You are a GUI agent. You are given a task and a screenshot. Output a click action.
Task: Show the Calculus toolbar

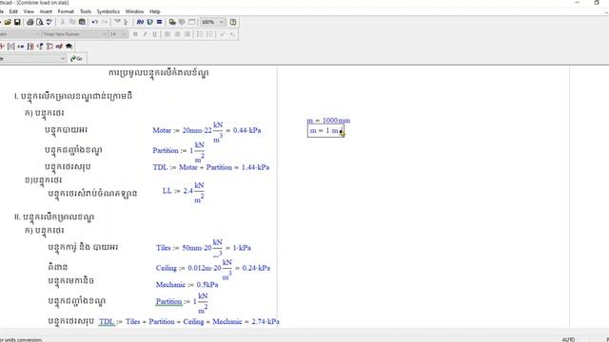(x=30, y=47)
